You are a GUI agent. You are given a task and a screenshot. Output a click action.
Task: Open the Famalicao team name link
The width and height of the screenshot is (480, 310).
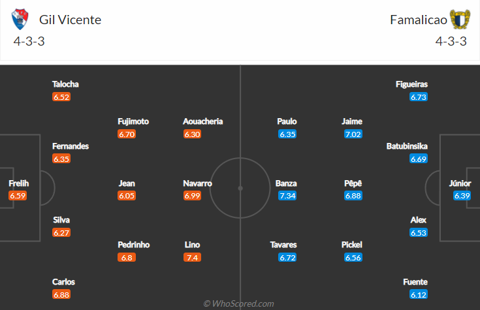419,20
